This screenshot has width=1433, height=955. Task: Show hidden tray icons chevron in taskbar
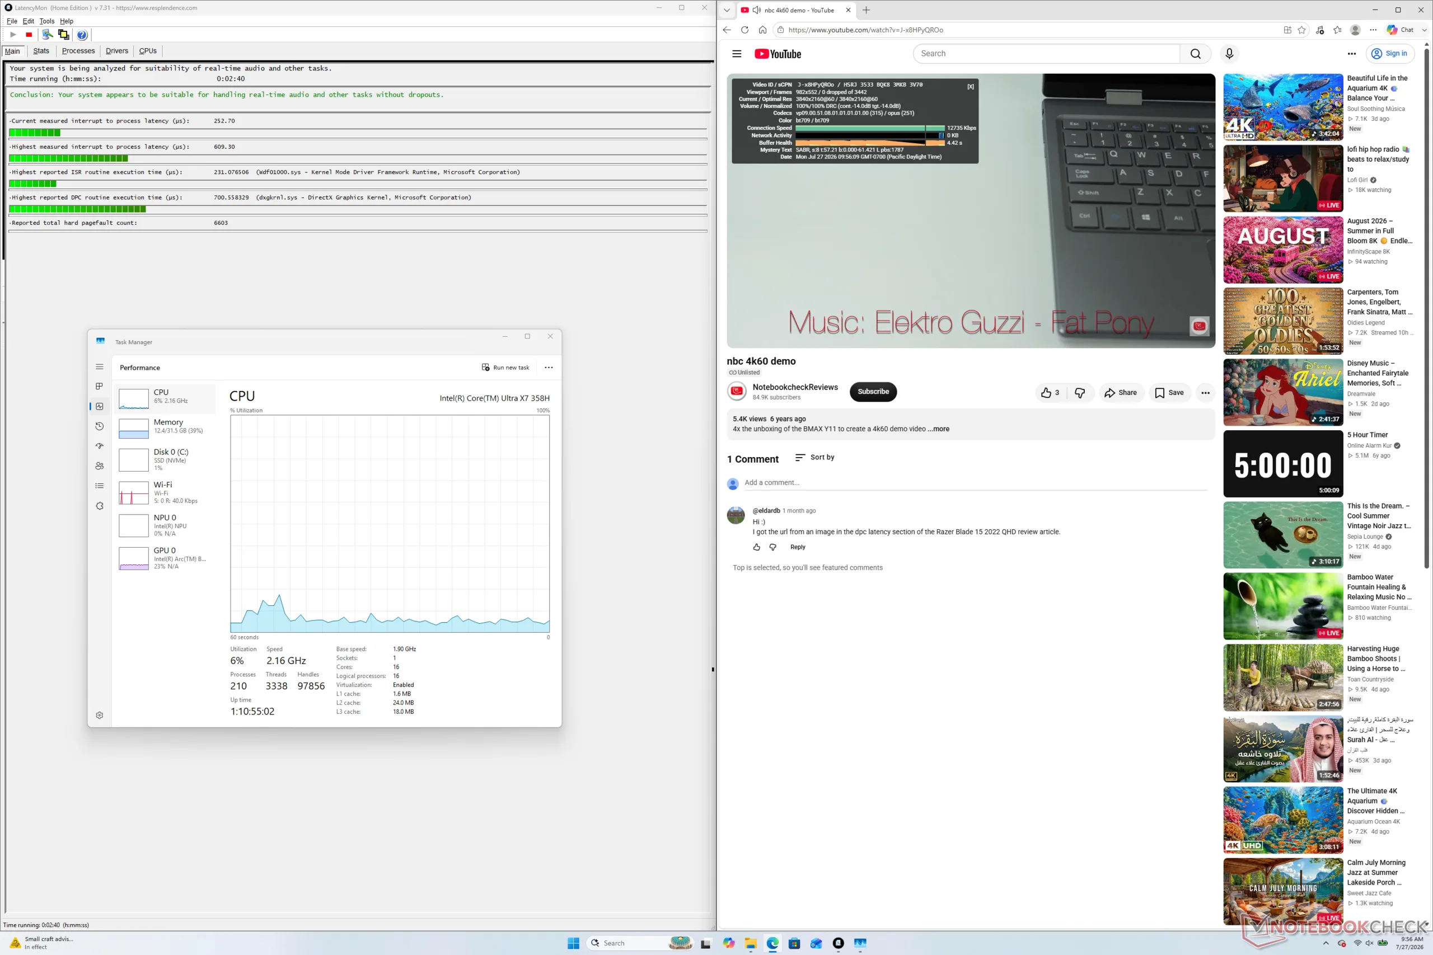pyautogui.click(x=1326, y=943)
